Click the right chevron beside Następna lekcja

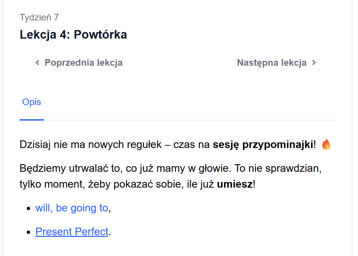314,62
